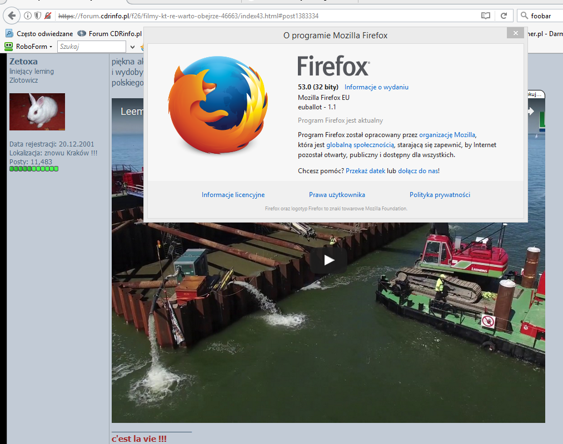This screenshot has height=444, width=563.
Task: Click text Lokalizacja: znowu Kraków !!!
Action: [53, 153]
